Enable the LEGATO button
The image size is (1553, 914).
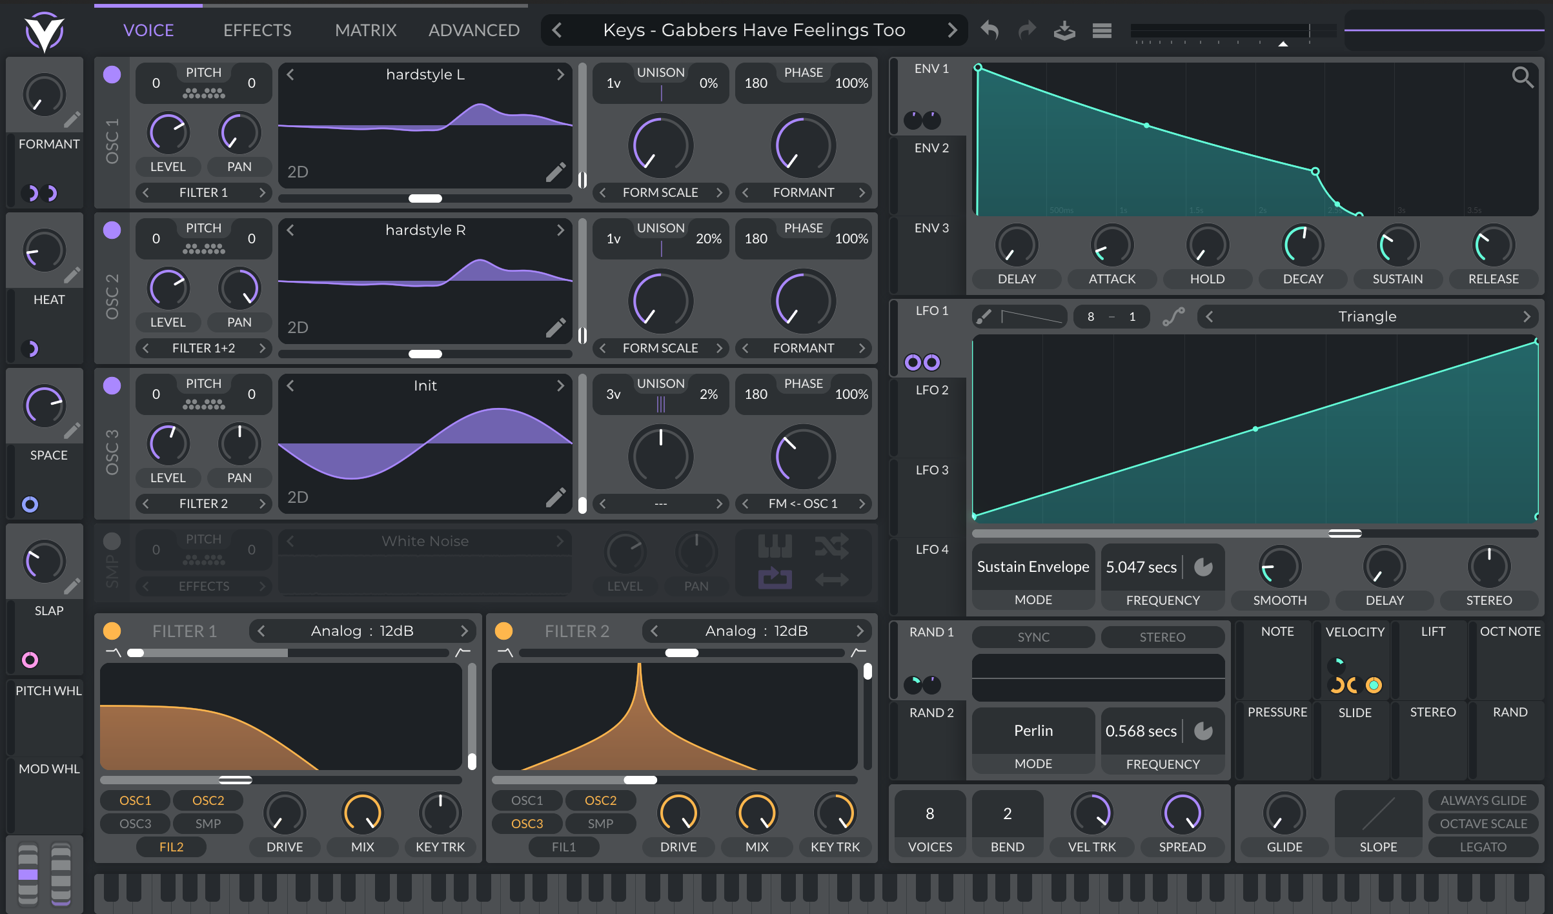point(1483,847)
